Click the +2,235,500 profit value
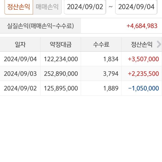This screenshot has width=162, height=162. click(143, 74)
